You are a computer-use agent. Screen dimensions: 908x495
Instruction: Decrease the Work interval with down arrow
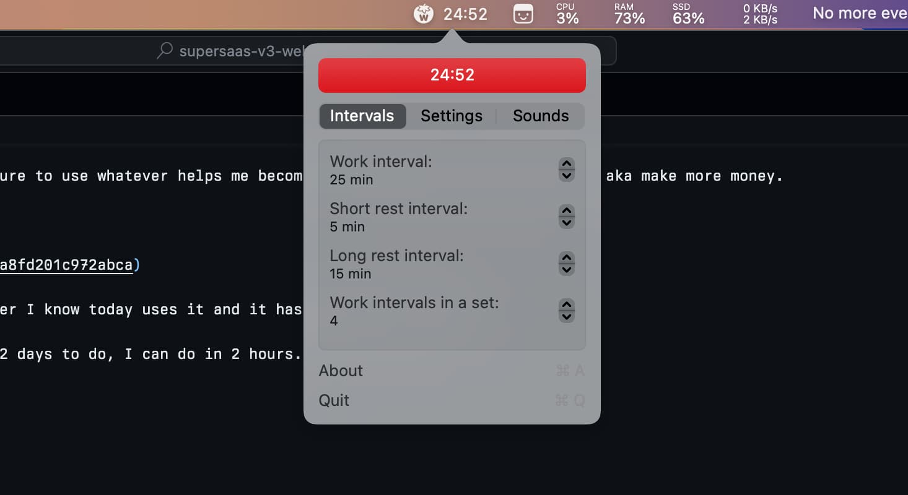(x=566, y=176)
